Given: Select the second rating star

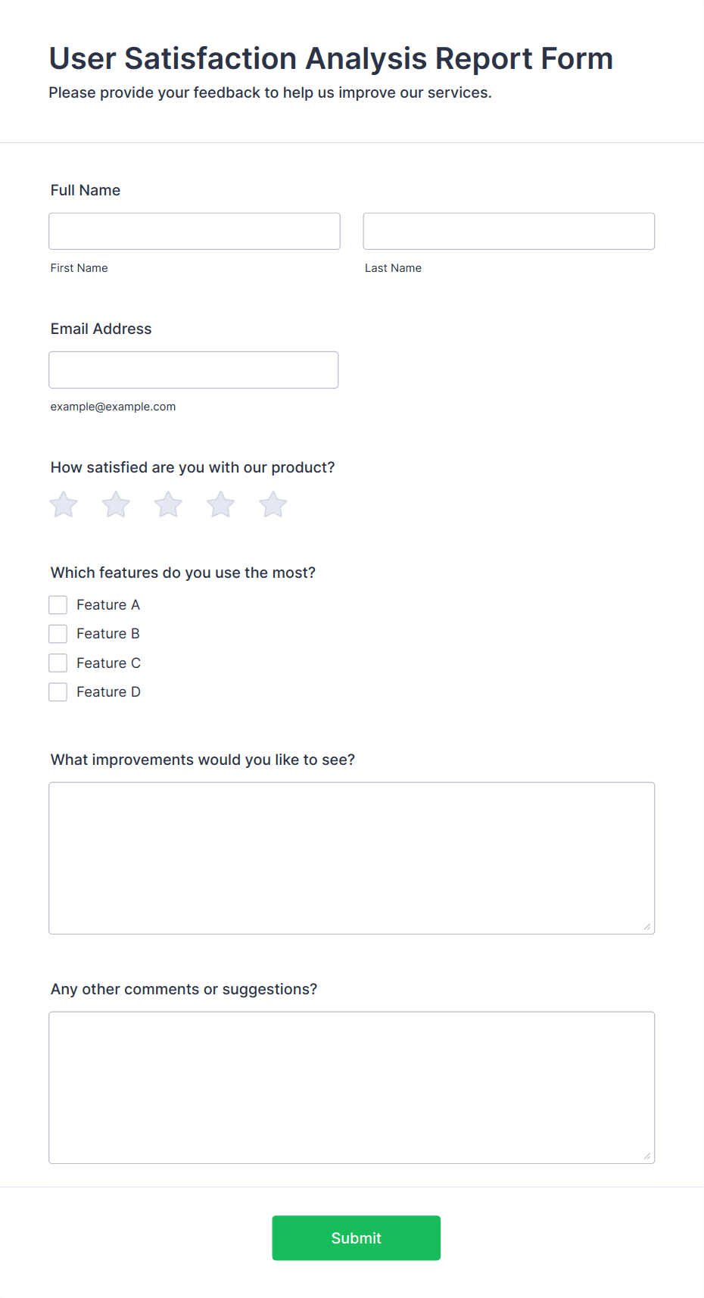Looking at the screenshot, I should [116, 504].
